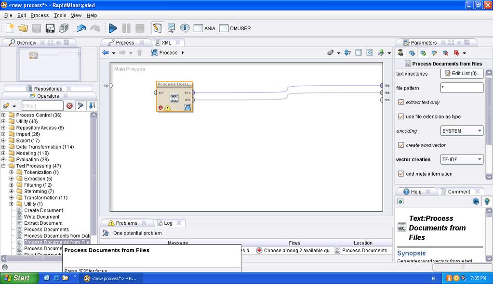Open the Process menu
The height and width of the screenshot is (284, 493).
click(x=40, y=15)
